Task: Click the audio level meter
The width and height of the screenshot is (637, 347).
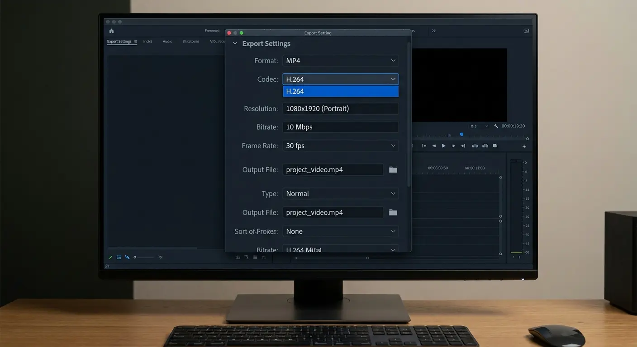Action: pyautogui.click(x=516, y=207)
